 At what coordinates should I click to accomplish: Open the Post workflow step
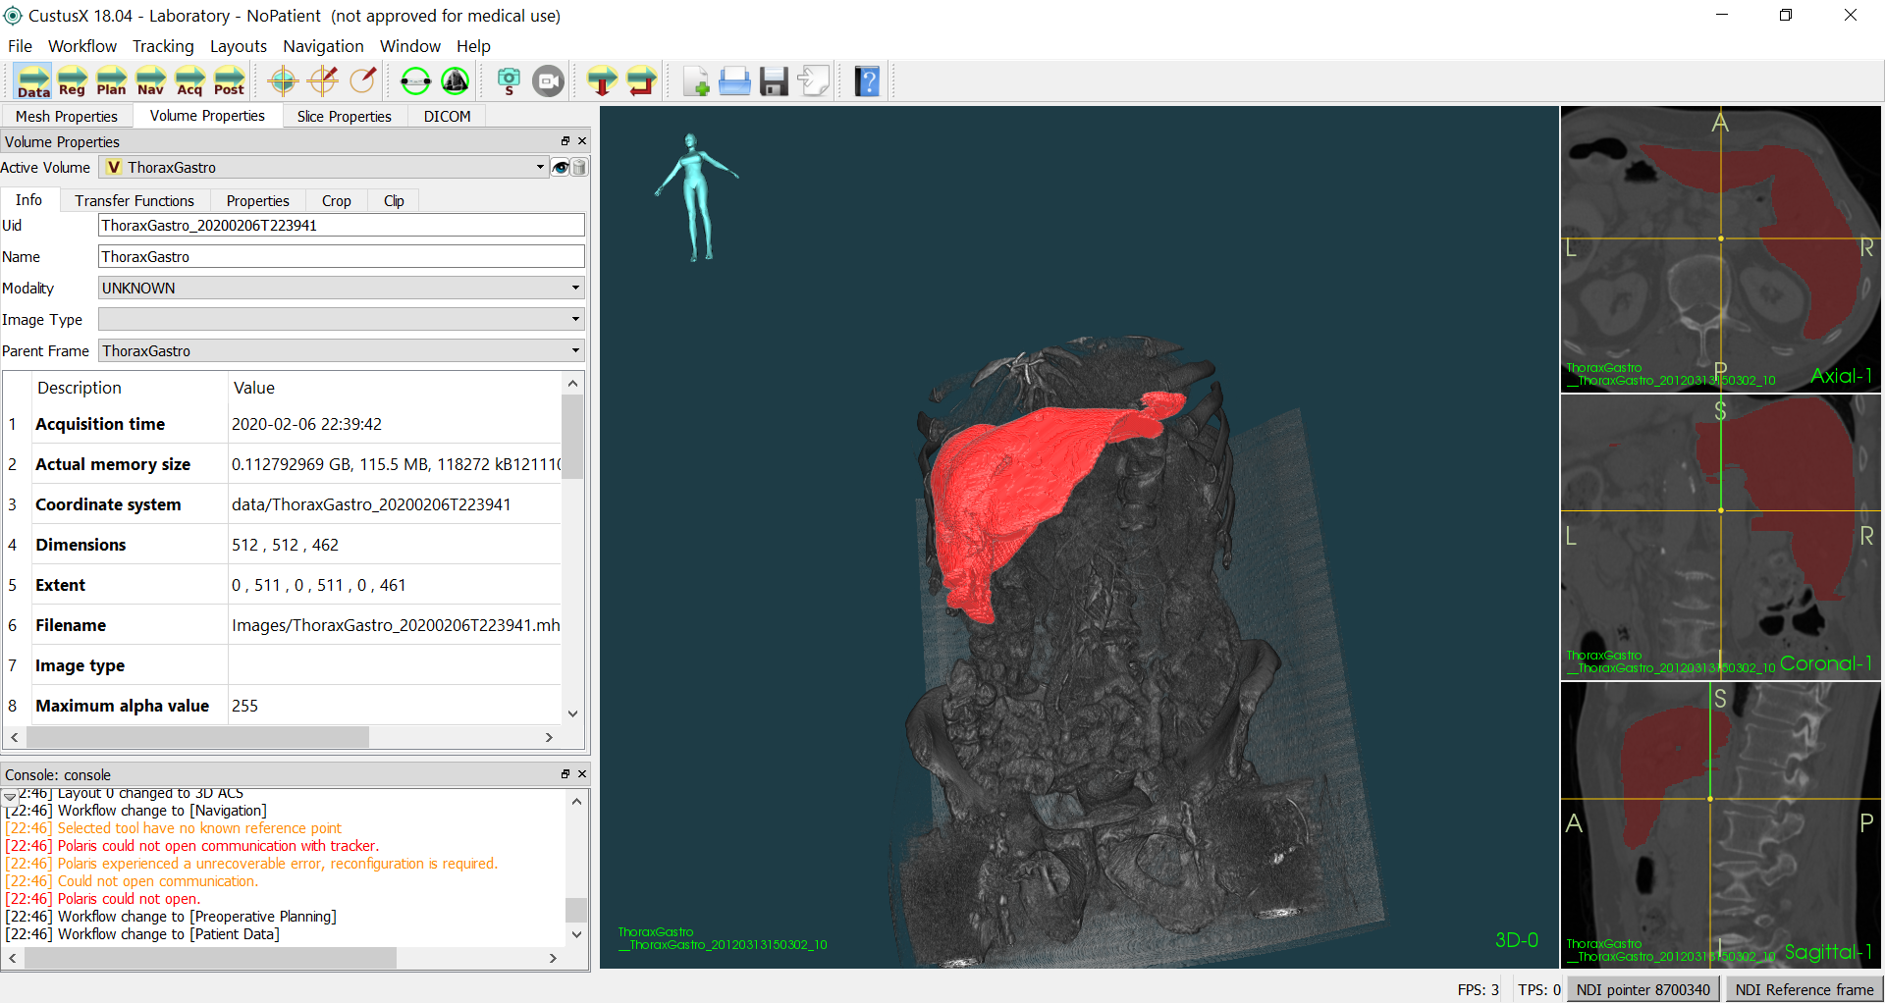pos(229,81)
